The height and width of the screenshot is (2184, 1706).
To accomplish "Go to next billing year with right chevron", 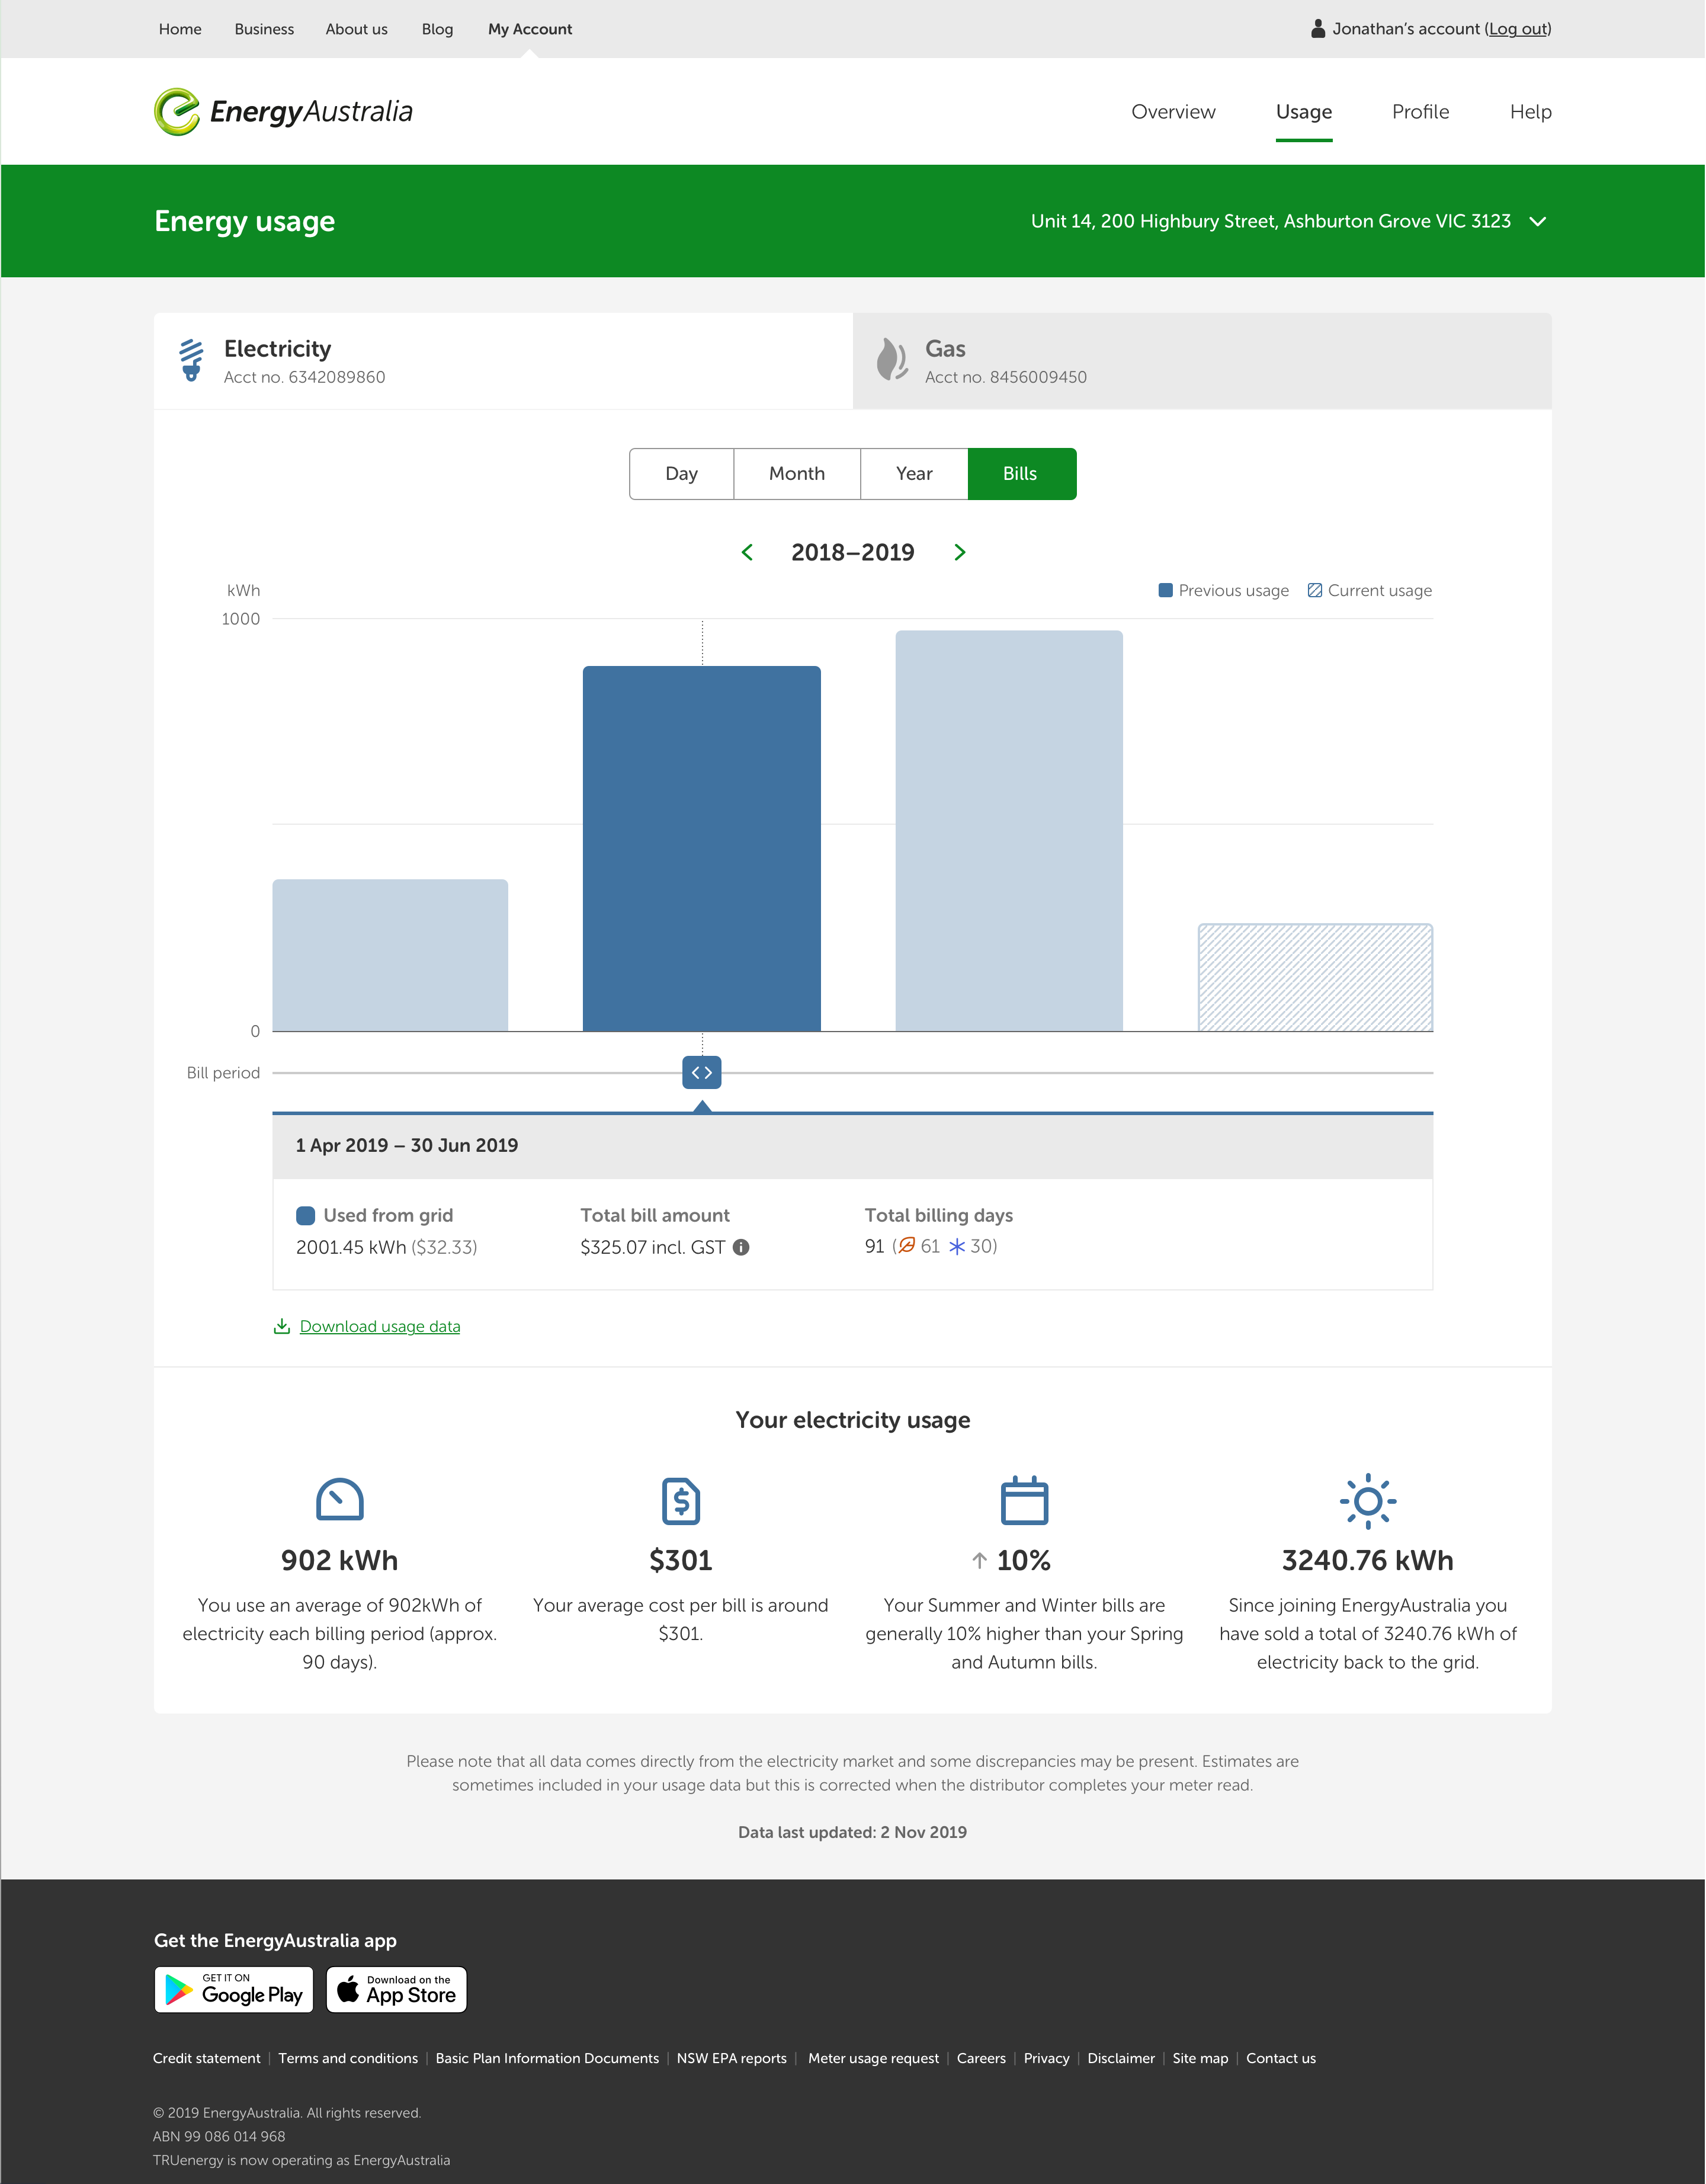I will click(x=959, y=552).
